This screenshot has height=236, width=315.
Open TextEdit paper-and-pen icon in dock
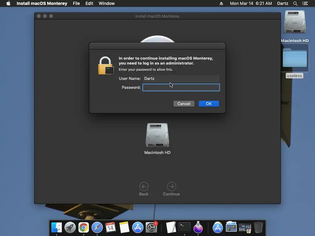(x=171, y=227)
